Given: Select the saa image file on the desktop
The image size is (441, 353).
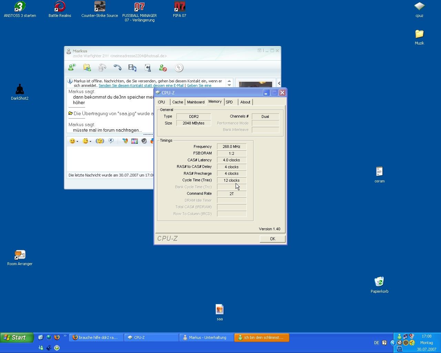Looking at the screenshot, I should click(219, 313).
